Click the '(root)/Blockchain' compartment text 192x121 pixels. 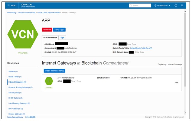71,48
